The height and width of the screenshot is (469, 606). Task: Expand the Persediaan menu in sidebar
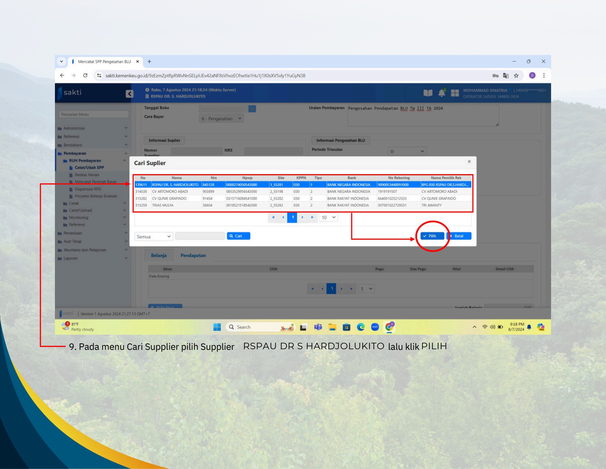click(x=73, y=233)
